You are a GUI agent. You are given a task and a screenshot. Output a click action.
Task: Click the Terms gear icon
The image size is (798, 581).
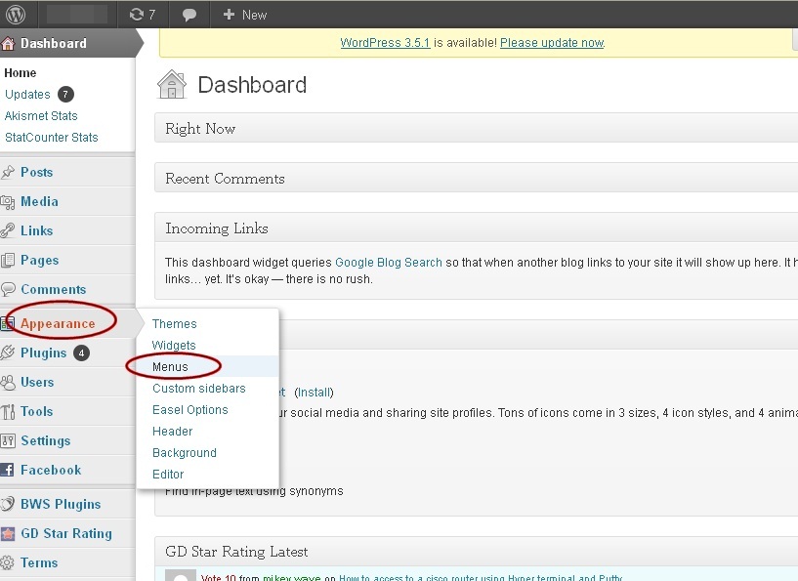8,562
